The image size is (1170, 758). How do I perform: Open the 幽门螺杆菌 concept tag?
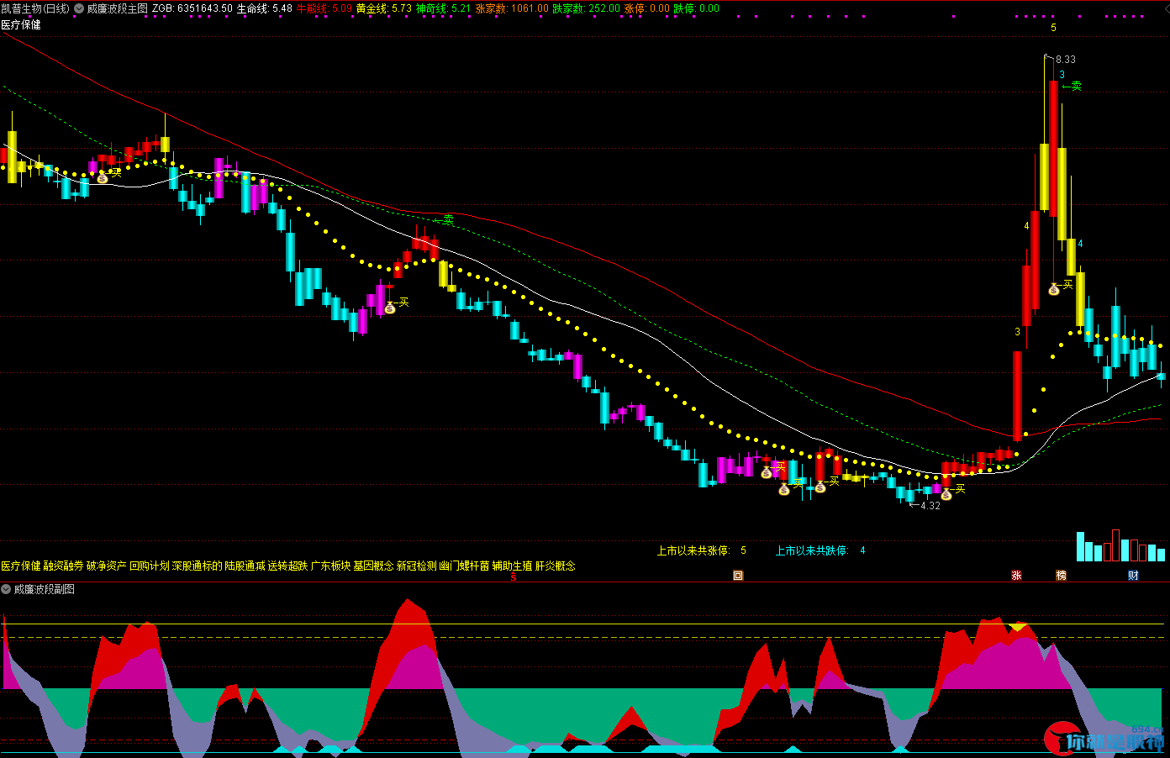click(465, 566)
